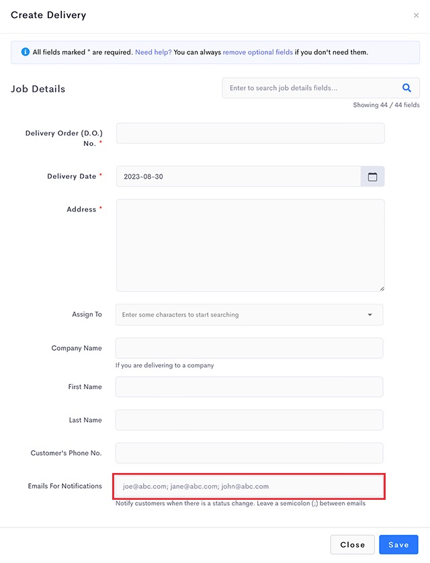Focus the Customer's Phone No. field

tap(249, 453)
